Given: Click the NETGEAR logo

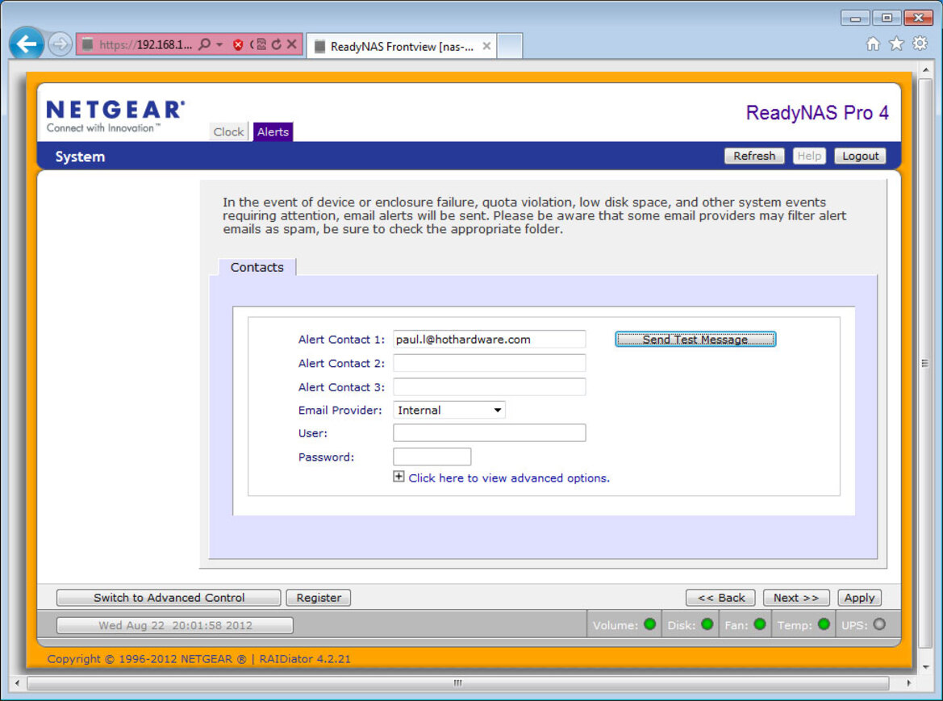Looking at the screenshot, I should [x=115, y=116].
